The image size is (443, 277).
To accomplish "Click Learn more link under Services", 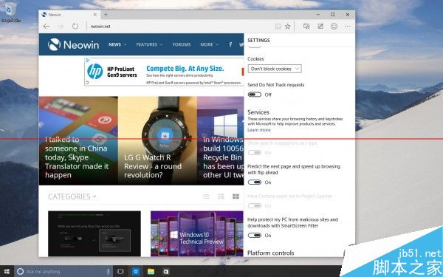I will pos(259,130).
